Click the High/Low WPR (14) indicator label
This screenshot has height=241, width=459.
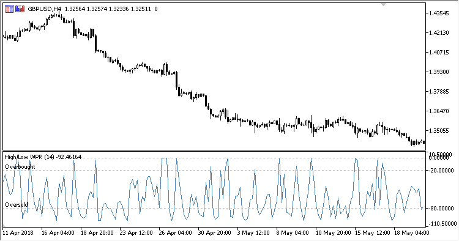[x=29, y=157]
